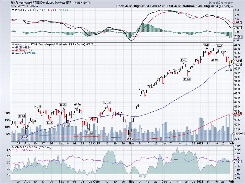
Task: Click the 49.18 peak price label
Action: tap(206, 45)
